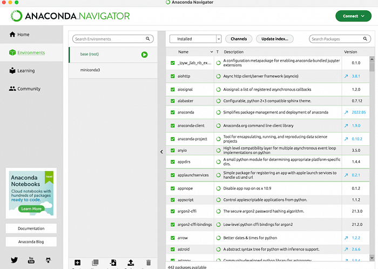Viewport: 378px width, 269px height.
Task: Click the Anaconda Notebooks ad thumbnail
Action: point(31,193)
